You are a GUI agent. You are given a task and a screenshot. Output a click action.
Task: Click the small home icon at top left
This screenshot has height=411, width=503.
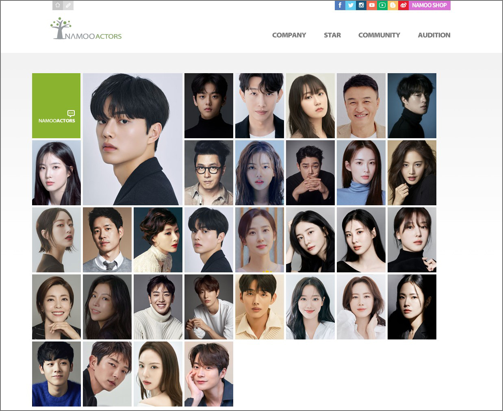pos(58,5)
